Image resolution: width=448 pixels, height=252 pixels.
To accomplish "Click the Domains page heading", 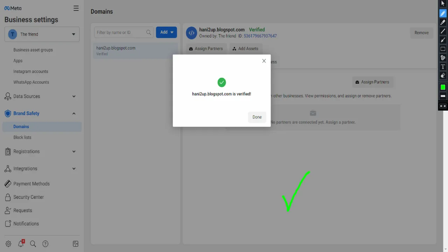I will (x=102, y=12).
